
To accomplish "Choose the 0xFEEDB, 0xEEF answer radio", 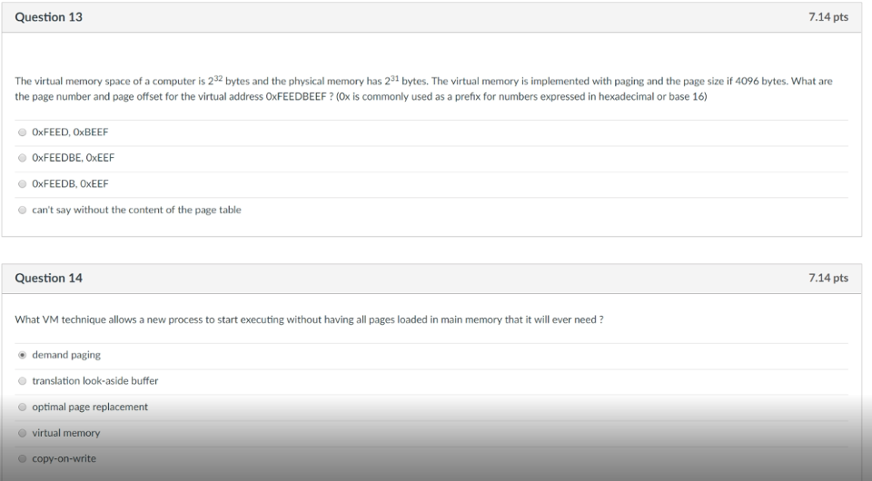I will click(22, 184).
